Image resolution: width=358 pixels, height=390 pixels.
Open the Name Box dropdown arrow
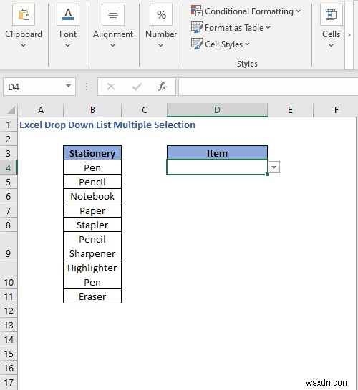click(68, 86)
